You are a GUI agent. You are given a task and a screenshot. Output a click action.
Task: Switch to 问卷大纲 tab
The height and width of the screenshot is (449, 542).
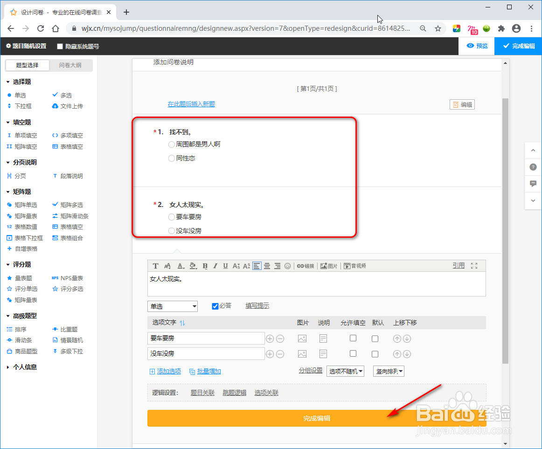click(70, 65)
